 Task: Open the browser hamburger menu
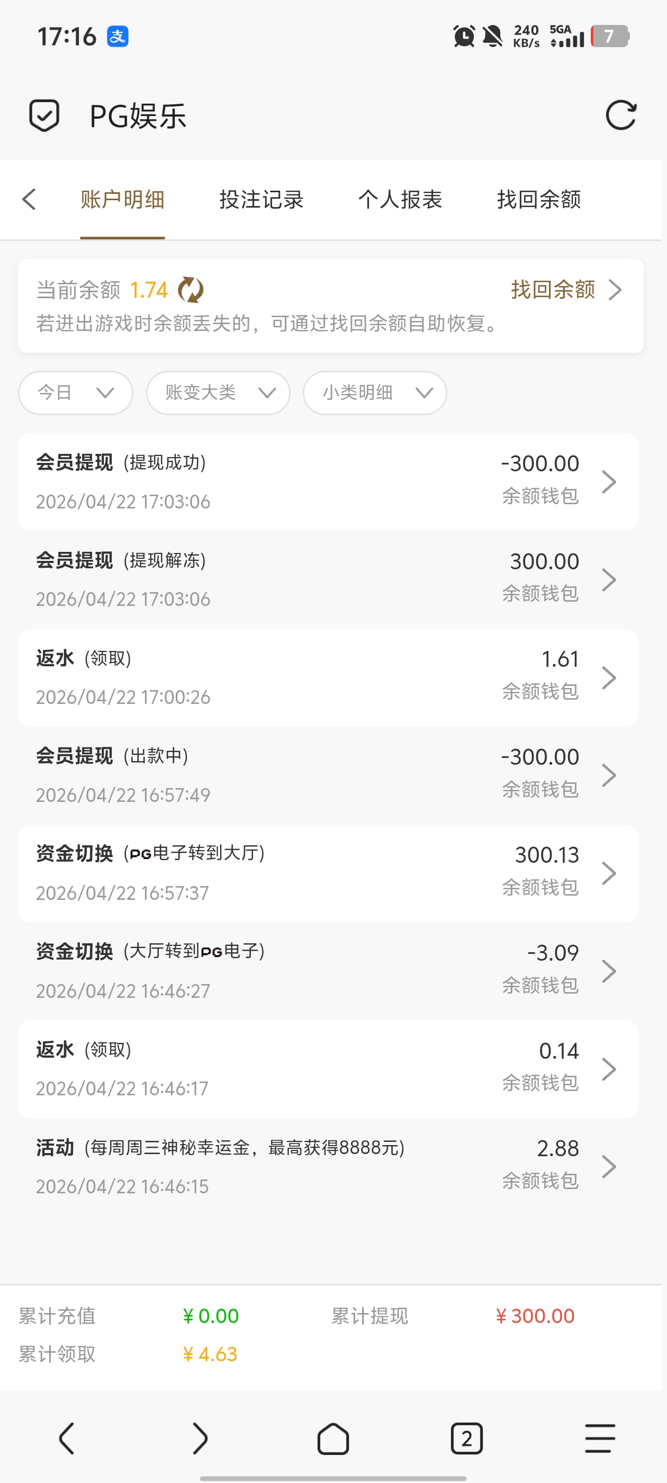[x=600, y=1439]
